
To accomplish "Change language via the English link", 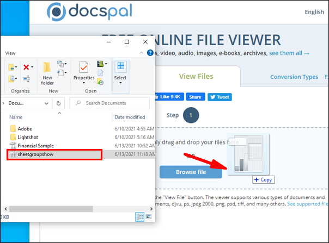I will coord(314,12).
